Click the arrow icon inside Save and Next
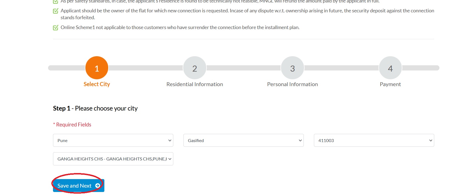The width and height of the screenshot is (468, 195). tap(98, 186)
